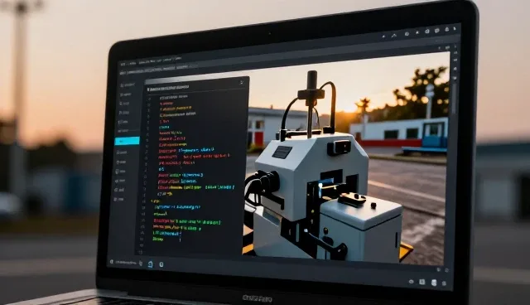Click the camera icon in top toolbar
This screenshot has height=305, width=530.
coord(427,31)
